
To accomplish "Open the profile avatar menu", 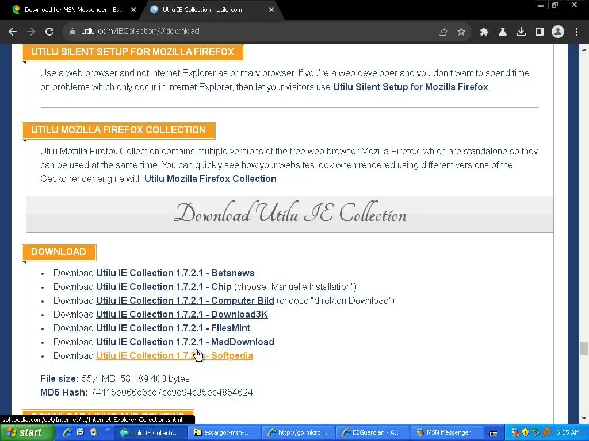I will click(x=558, y=32).
